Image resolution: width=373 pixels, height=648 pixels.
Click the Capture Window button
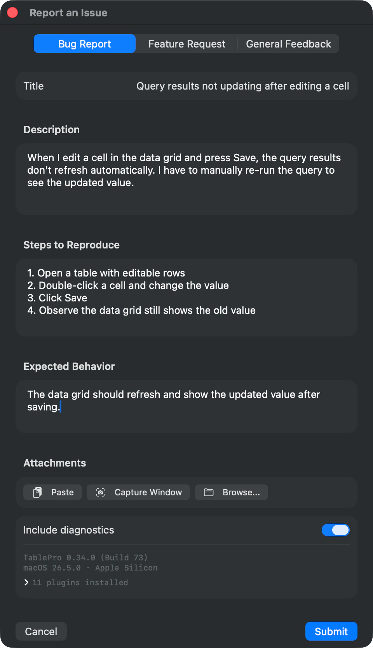click(138, 492)
